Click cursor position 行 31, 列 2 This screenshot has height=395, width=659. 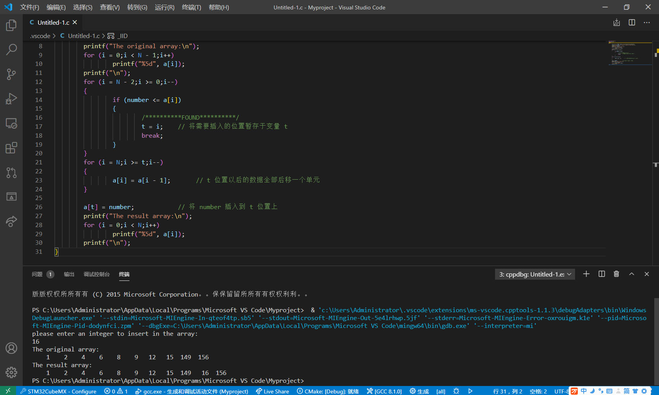click(x=508, y=391)
